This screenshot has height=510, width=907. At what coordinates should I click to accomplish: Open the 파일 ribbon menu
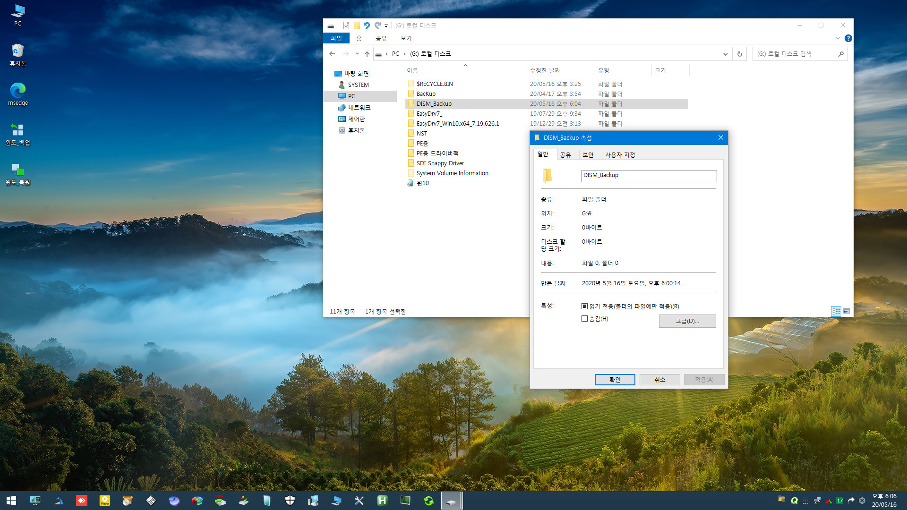(x=336, y=38)
